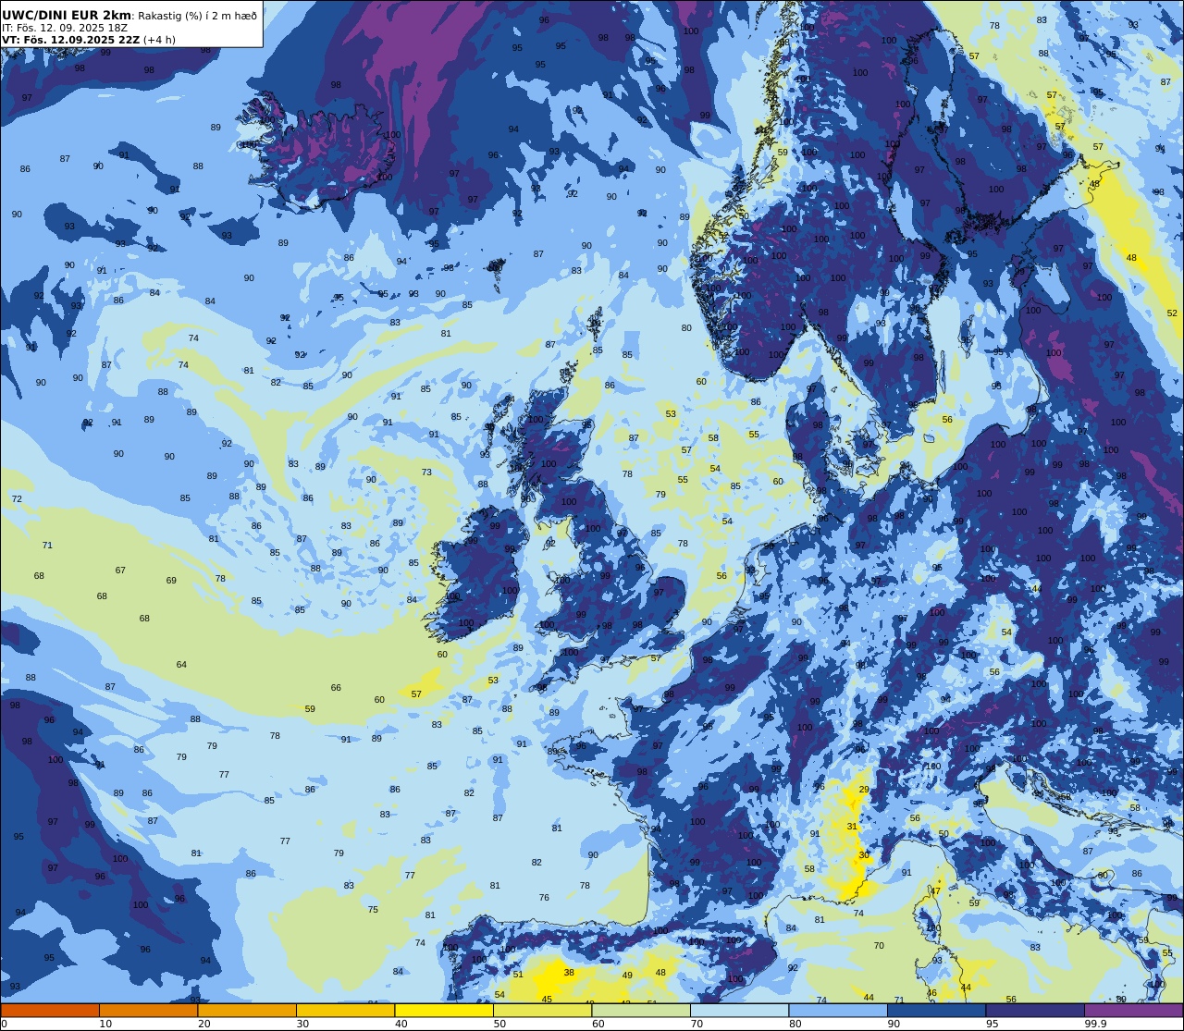Click the 50–60 yellow-green legend swatch
This screenshot has width=1184, height=1031.
click(542, 1010)
